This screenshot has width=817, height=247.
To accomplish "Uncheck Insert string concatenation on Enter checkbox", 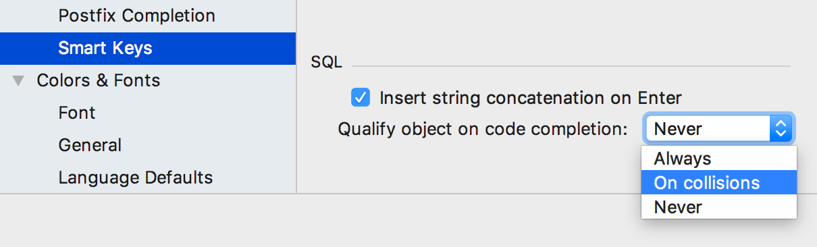I will (361, 98).
